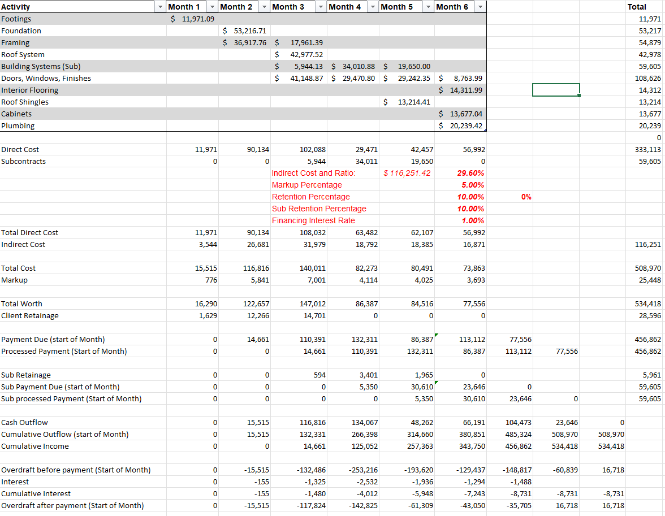This screenshot has width=665, height=516.
Task: Click the Direct Cost total 333,113
Action: click(647, 149)
